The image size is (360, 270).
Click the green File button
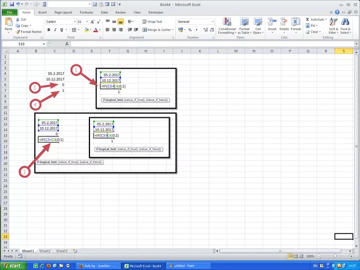(x=9, y=12)
